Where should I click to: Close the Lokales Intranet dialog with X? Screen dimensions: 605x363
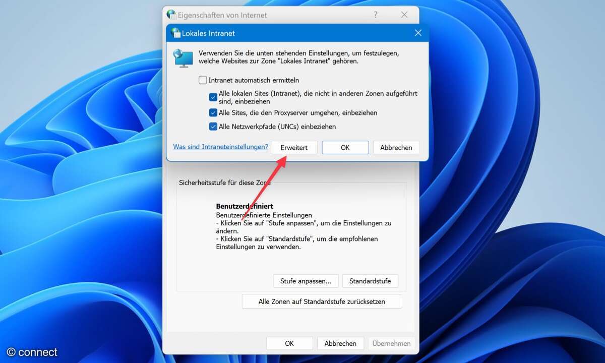(418, 33)
